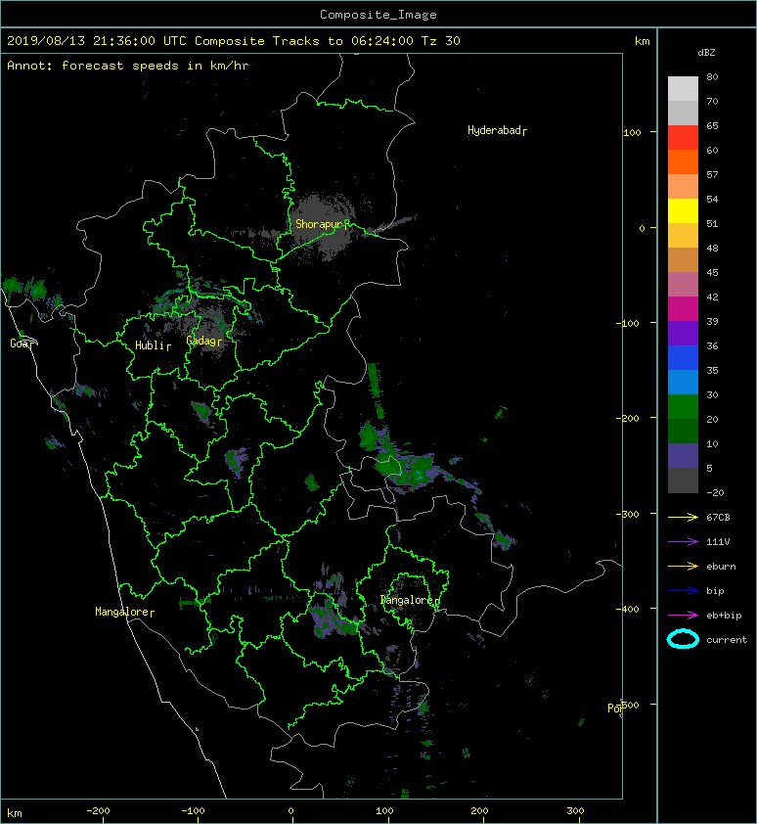Click the purple 111V arrow in legend
The width and height of the screenshot is (757, 824).
(x=683, y=542)
